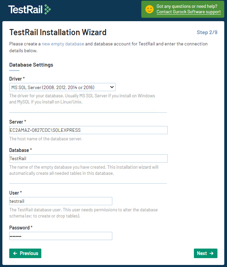Select the User text field

[x=61, y=201]
